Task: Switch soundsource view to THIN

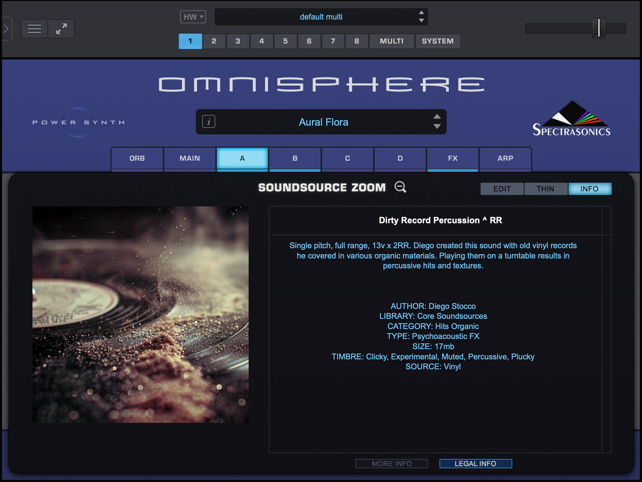Action: 545,189
